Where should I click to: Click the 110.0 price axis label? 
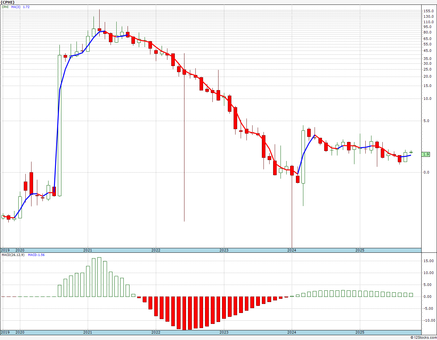click(x=428, y=22)
